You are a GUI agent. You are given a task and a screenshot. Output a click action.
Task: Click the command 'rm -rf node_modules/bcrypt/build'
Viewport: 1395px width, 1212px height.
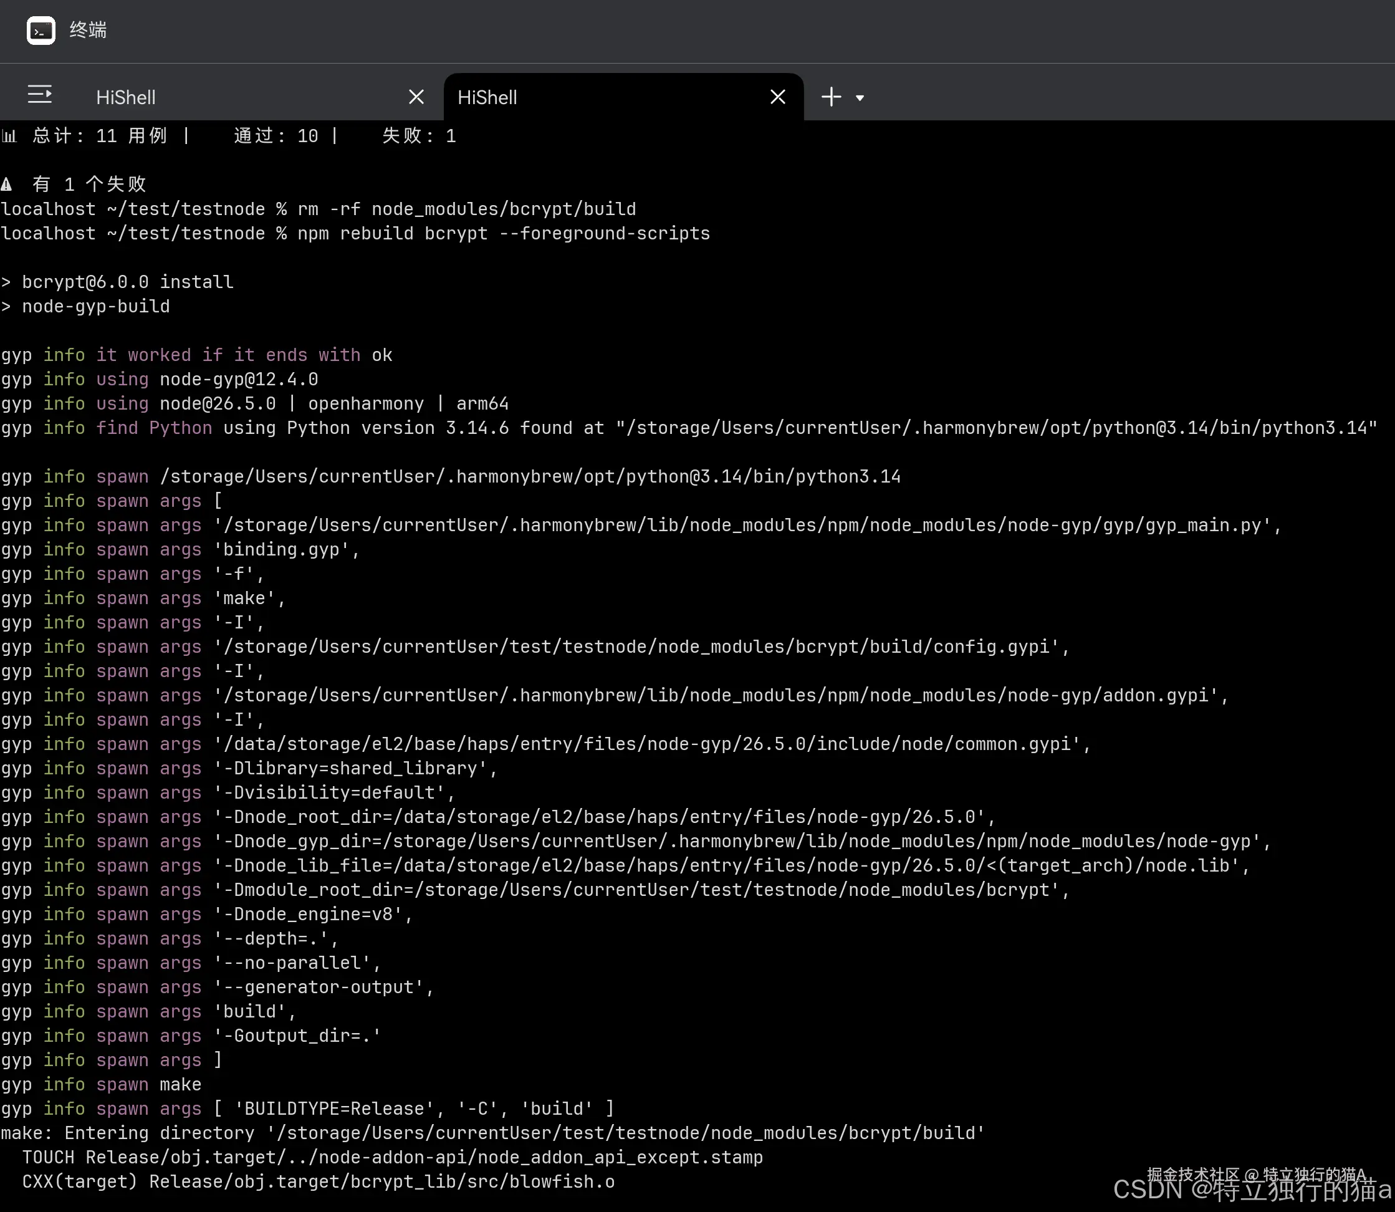click(x=467, y=209)
